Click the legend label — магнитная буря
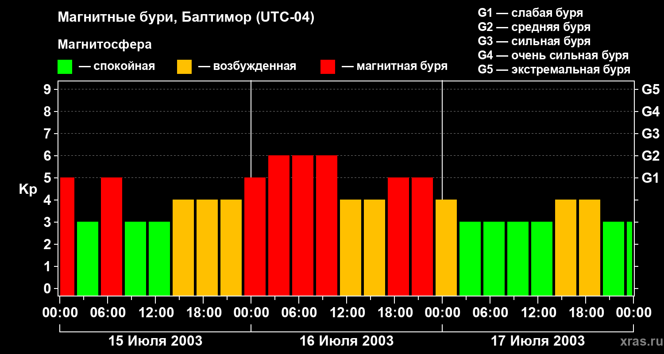This screenshot has height=354, width=664. coord(394,66)
